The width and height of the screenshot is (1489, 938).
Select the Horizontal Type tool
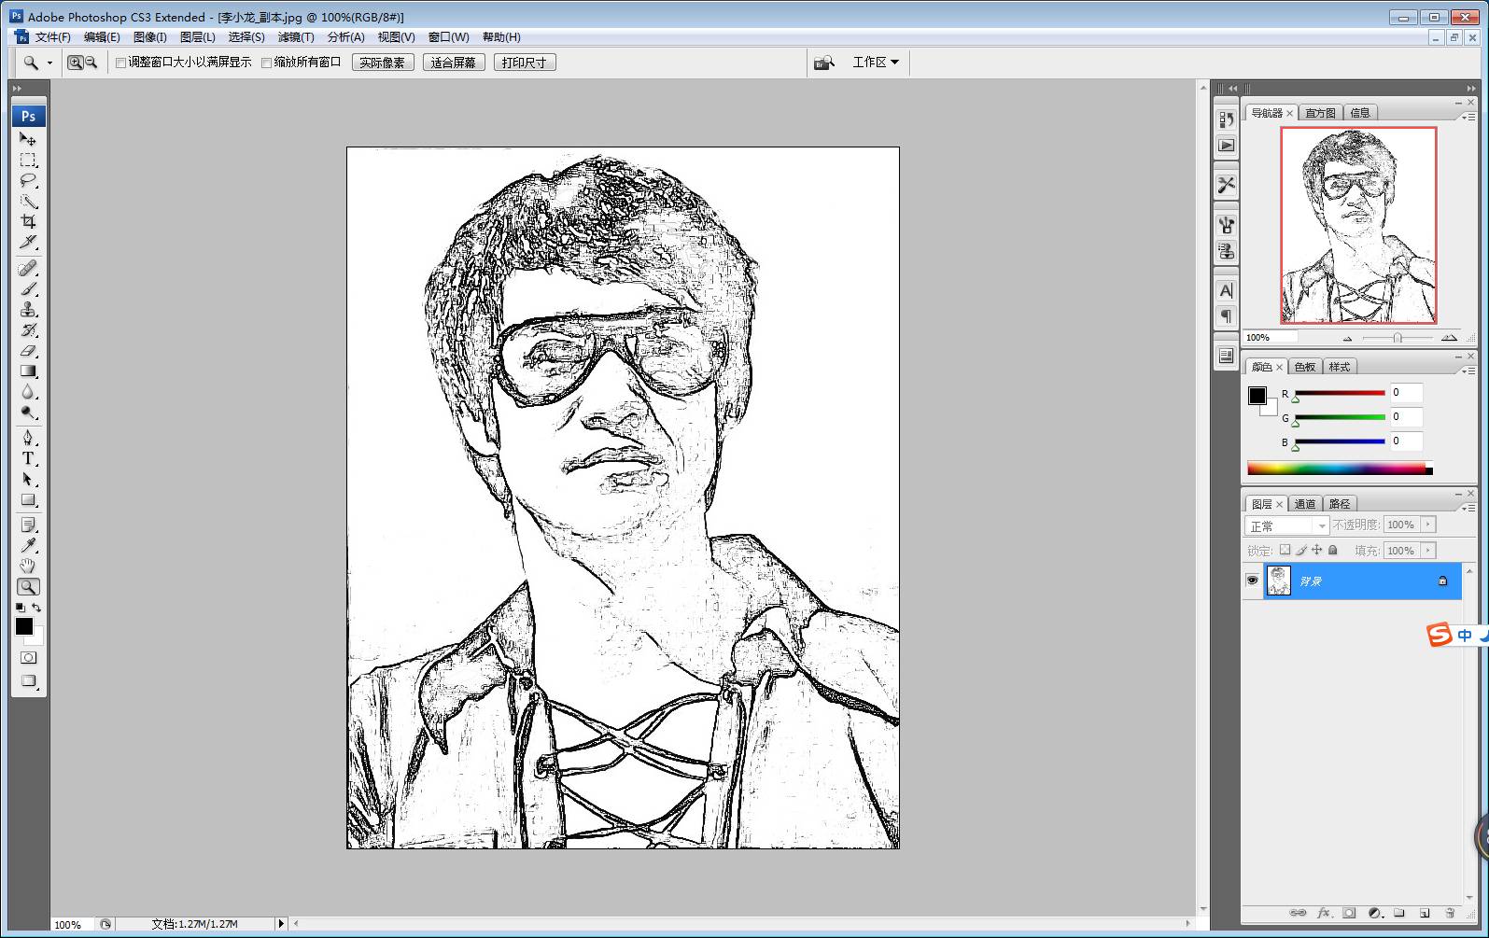[x=28, y=458]
